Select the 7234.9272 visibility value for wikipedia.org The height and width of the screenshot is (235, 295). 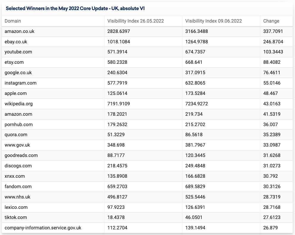pyautogui.click(x=196, y=104)
